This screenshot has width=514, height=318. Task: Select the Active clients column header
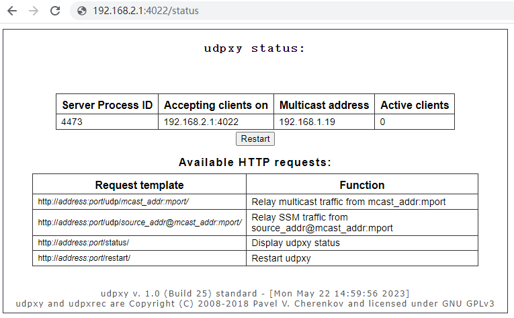(415, 105)
